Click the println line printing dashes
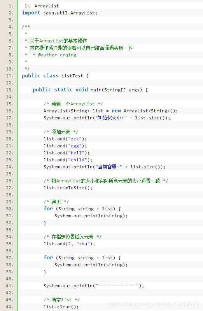Screen dimensions: 203x311 tap(94, 286)
